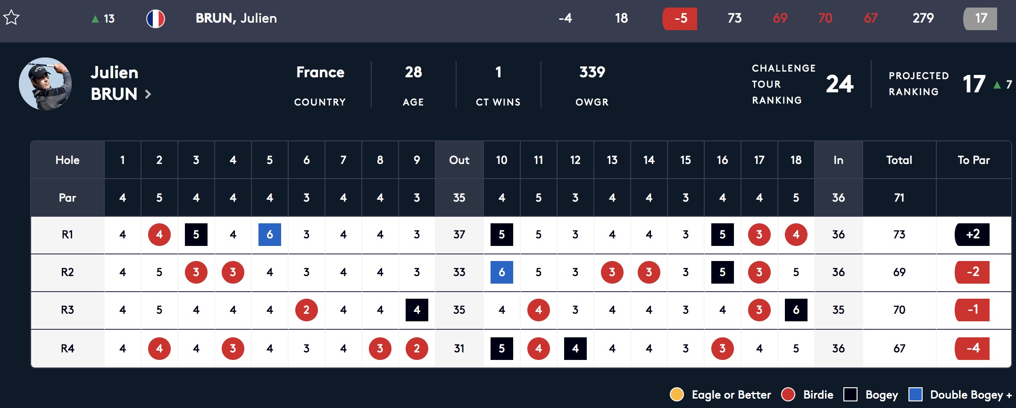Click the grey 17 position badge
Image resolution: width=1016 pixels, height=408 pixels.
pos(980,19)
